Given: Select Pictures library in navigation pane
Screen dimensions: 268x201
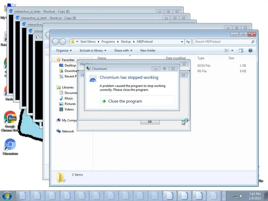Looking at the screenshot, I should 70,104.
